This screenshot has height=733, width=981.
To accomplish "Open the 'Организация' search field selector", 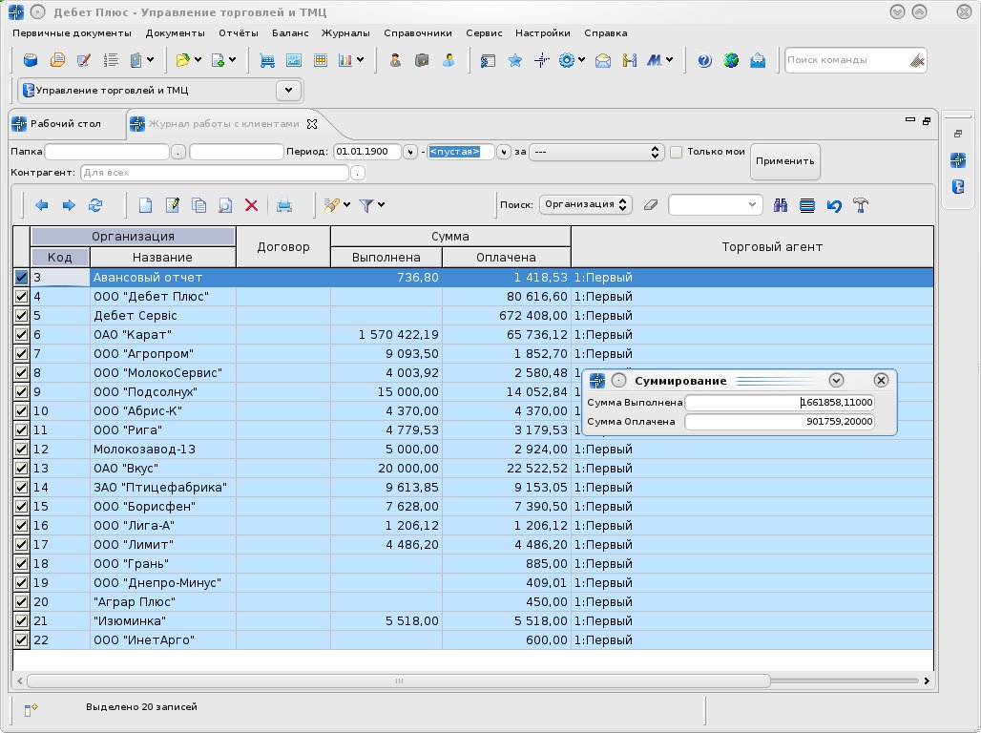I will tap(586, 204).
